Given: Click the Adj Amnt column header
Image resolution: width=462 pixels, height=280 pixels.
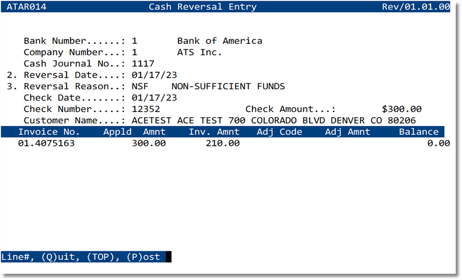Looking at the screenshot, I should (x=348, y=132).
